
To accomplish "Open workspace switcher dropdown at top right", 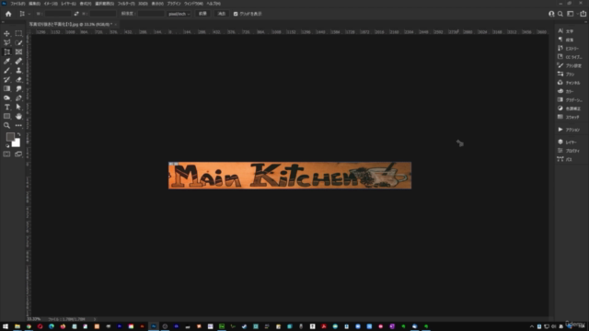I will pos(571,14).
